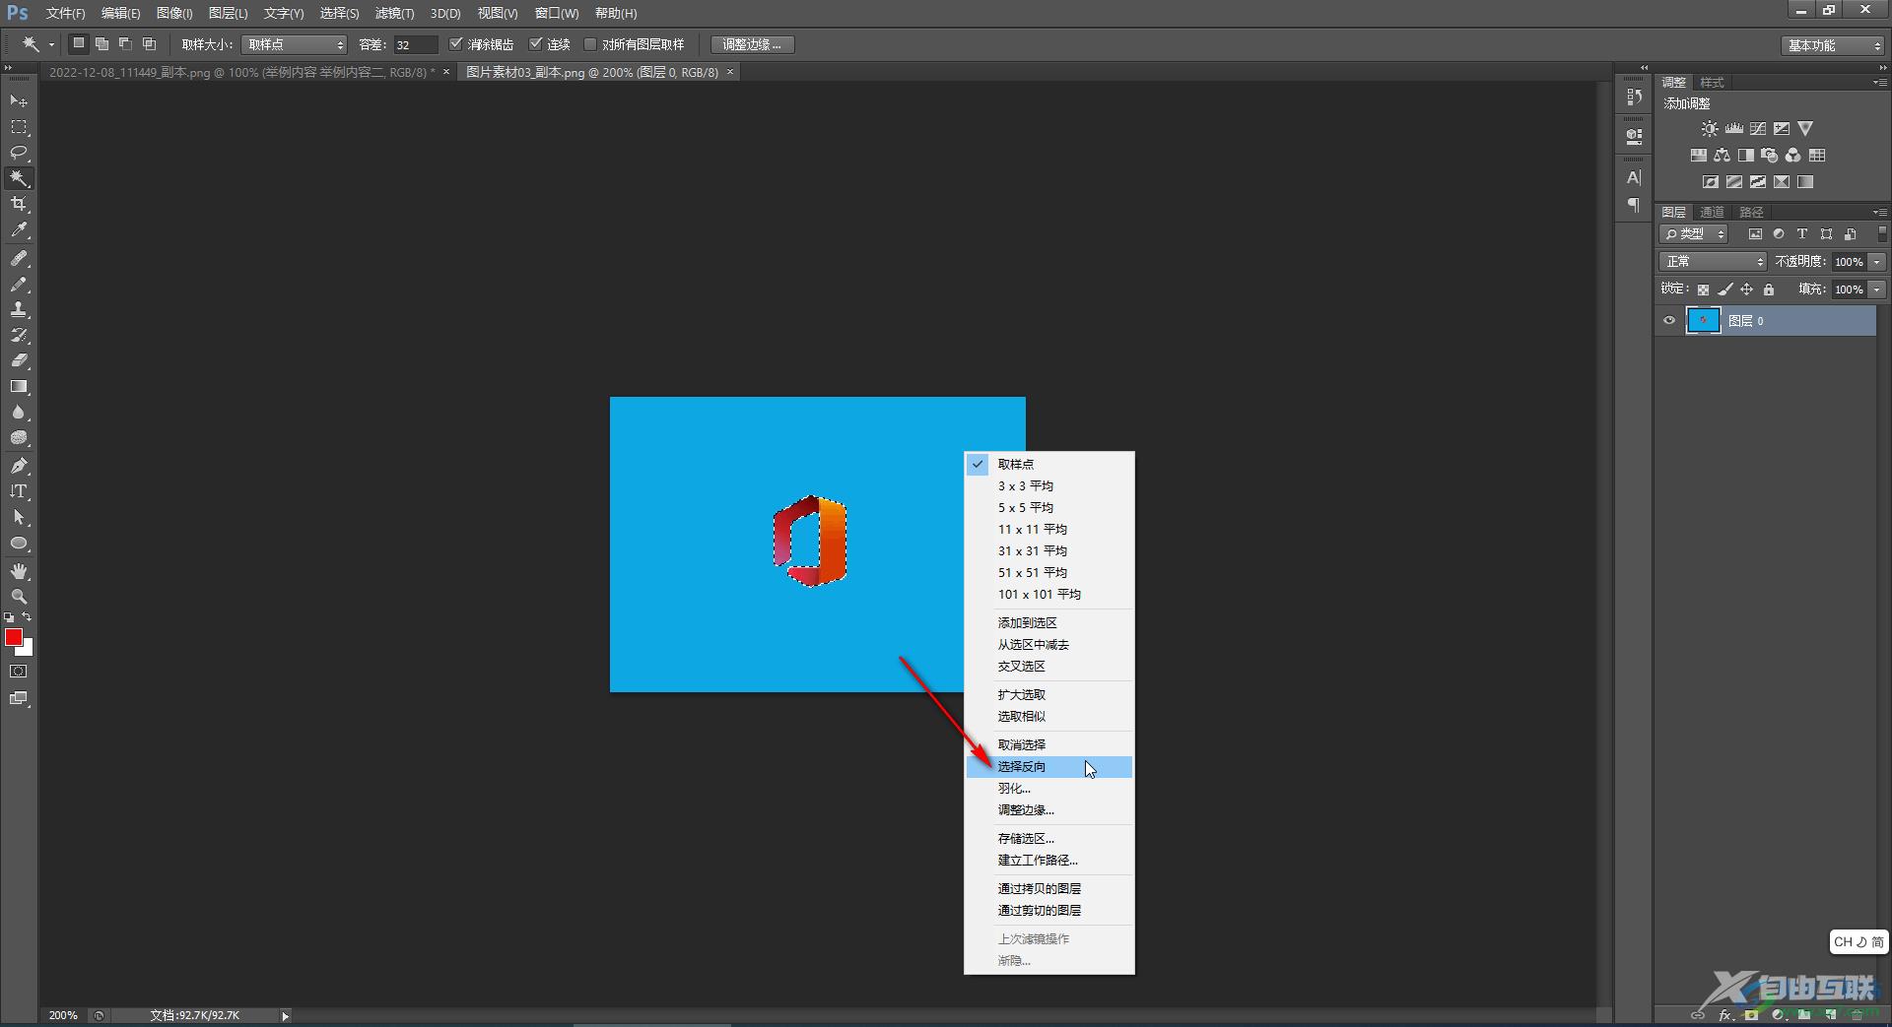The width and height of the screenshot is (1892, 1027).
Task: Select the Lasso tool
Action: click(19, 153)
